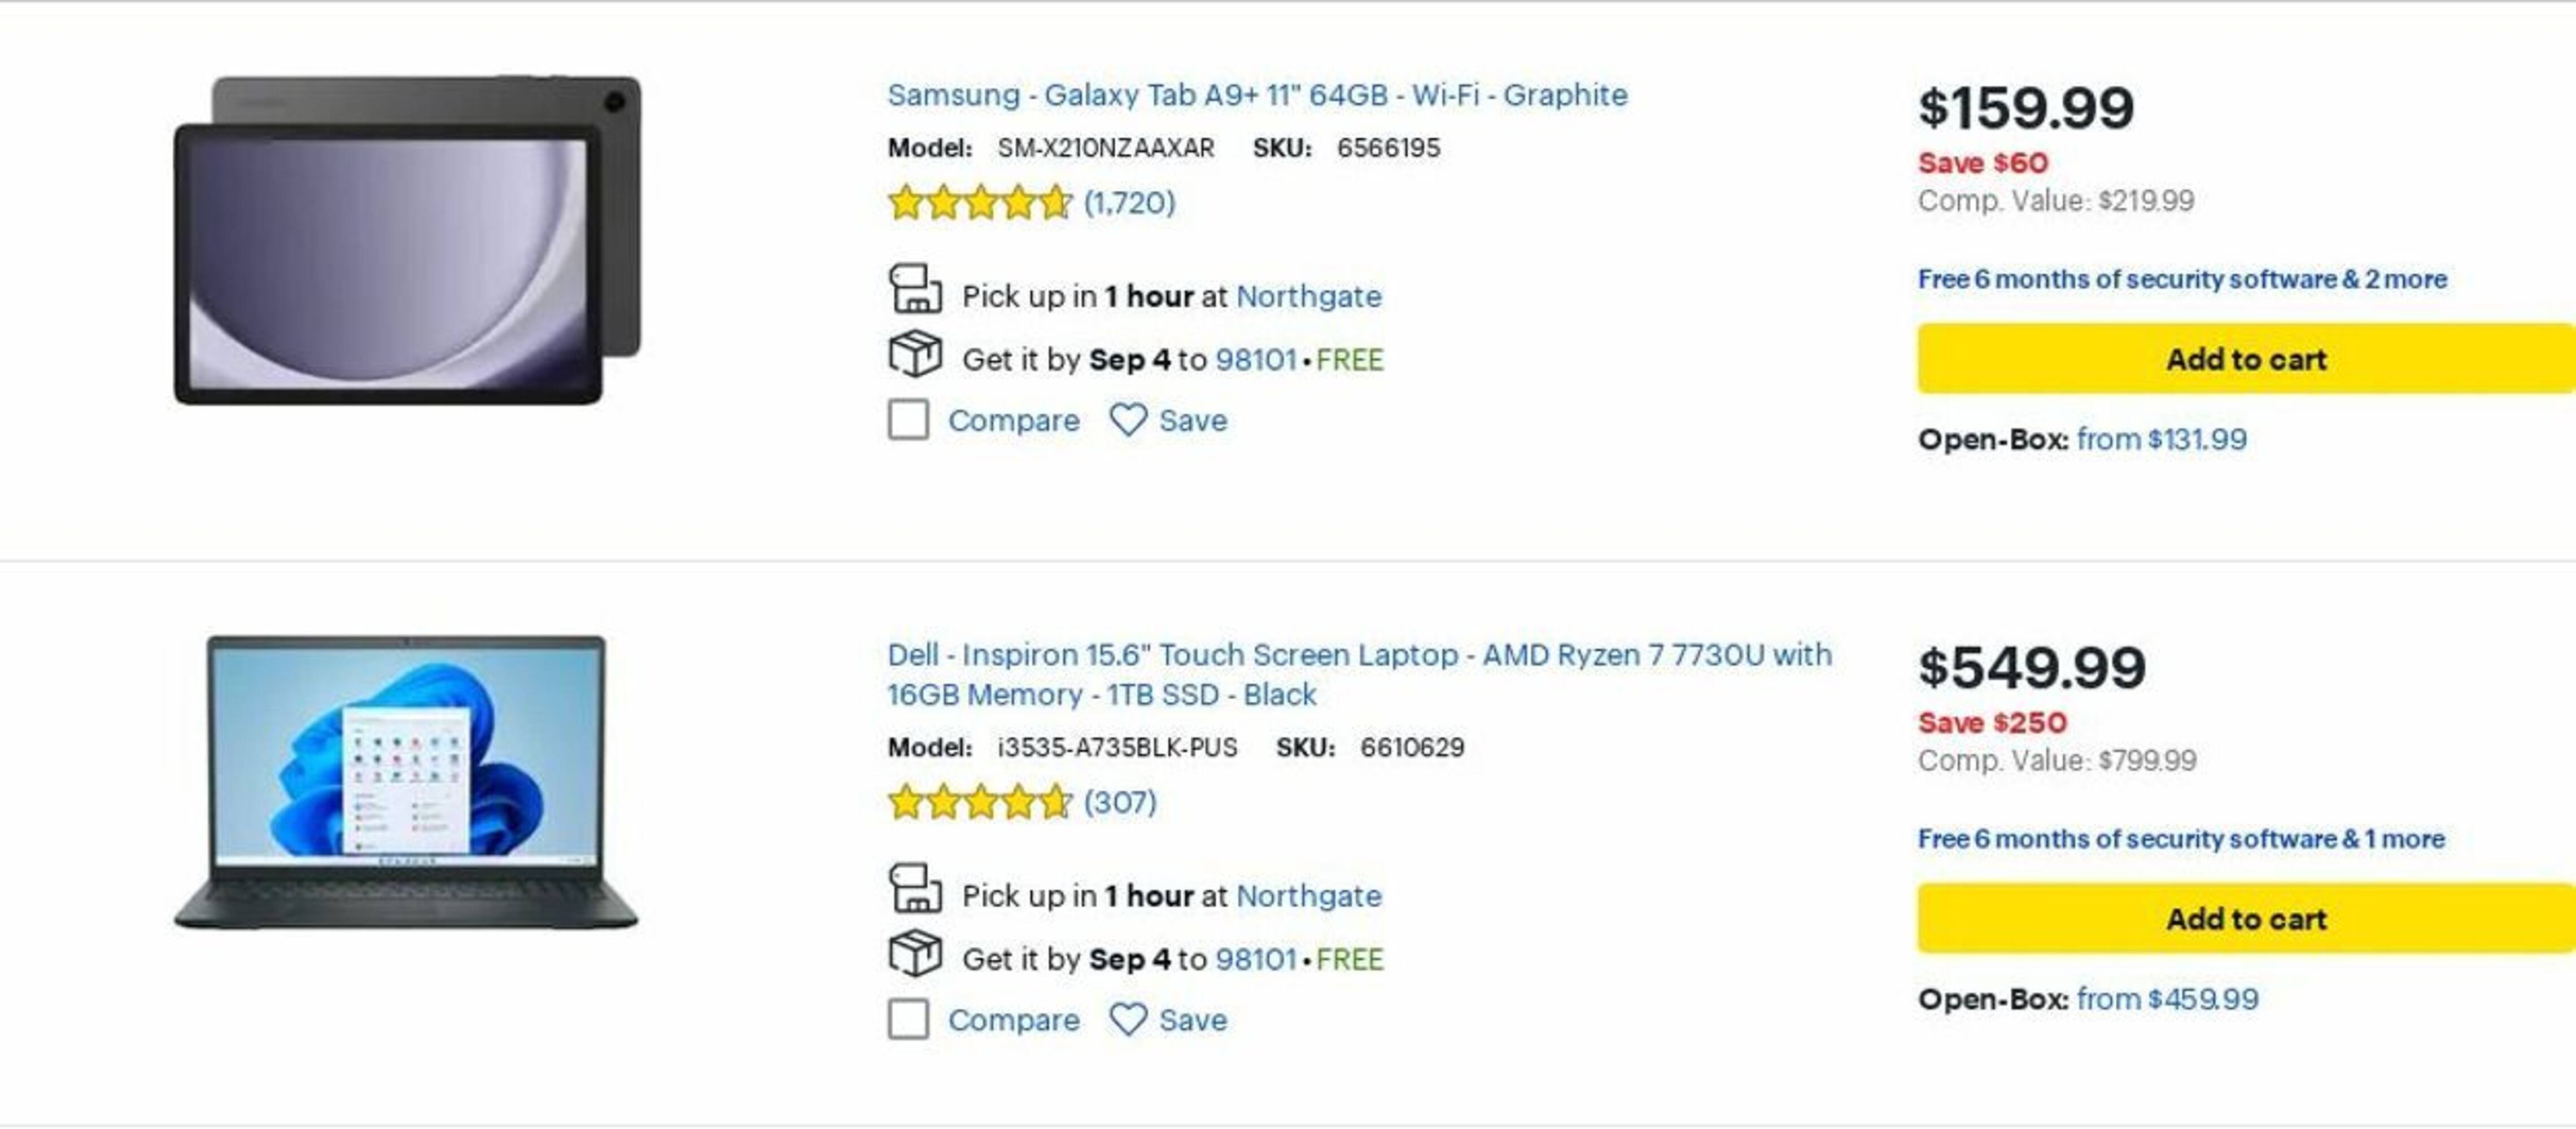
Task: View Open-Box offer from $459.99
Action: click(2167, 999)
